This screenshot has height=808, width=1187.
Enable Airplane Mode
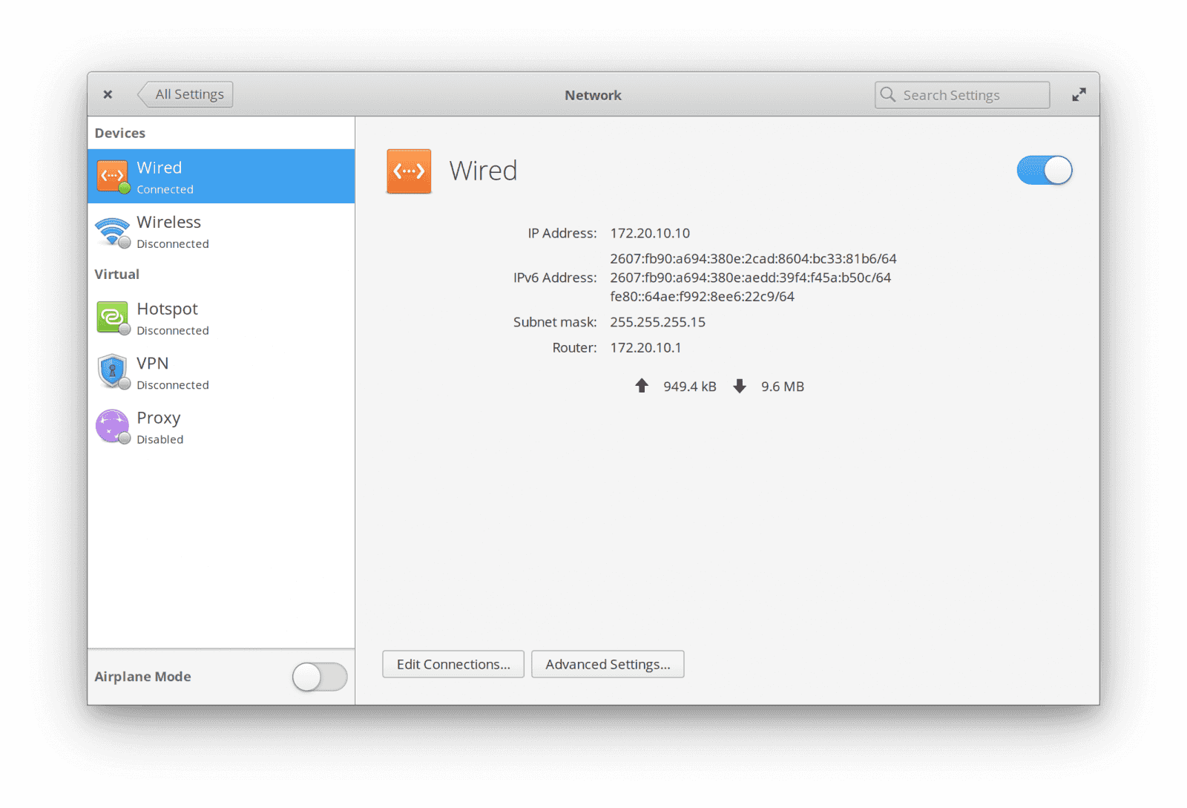click(x=320, y=676)
